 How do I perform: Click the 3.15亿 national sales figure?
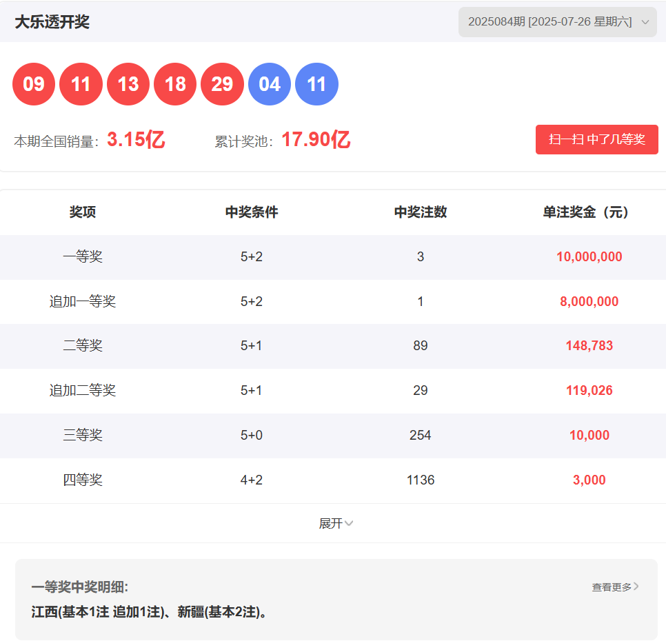(x=136, y=140)
